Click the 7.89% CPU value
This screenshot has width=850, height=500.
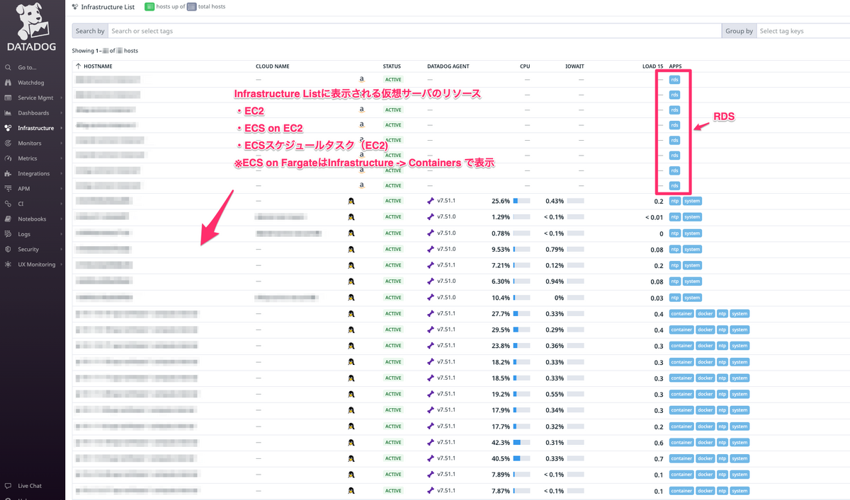coord(500,475)
